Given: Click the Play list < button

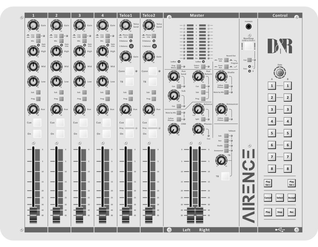Looking at the screenshot, I should [x=268, y=183].
